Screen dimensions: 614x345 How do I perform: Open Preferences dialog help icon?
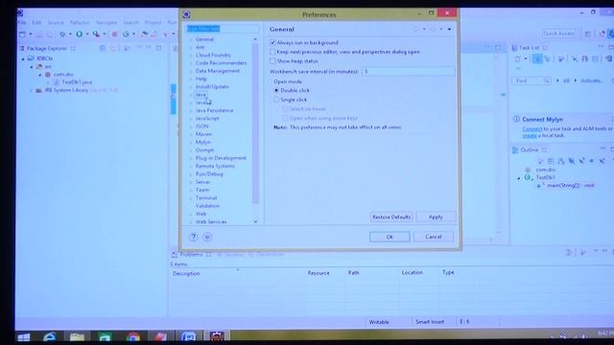(x=193, y=237)
